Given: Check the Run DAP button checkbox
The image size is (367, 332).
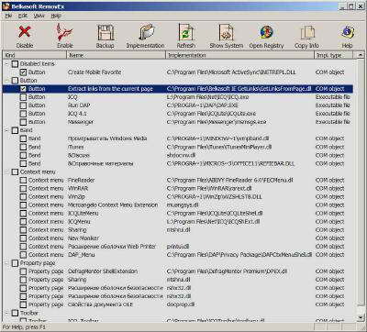Looking at the screenshot, I should point(23,105).
